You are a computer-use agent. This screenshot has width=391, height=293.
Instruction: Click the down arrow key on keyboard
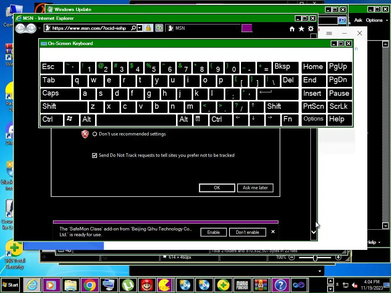coord(257,120)
